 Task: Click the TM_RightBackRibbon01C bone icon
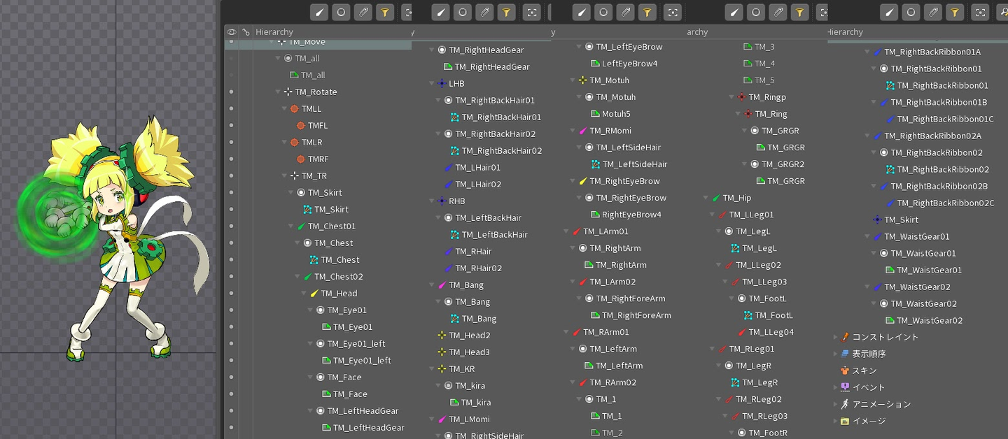[890, 119]
